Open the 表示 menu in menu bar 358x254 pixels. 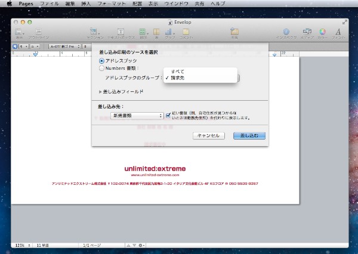point(153,4)
